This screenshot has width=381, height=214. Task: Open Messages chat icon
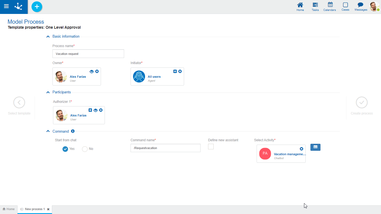coord(361,6)
